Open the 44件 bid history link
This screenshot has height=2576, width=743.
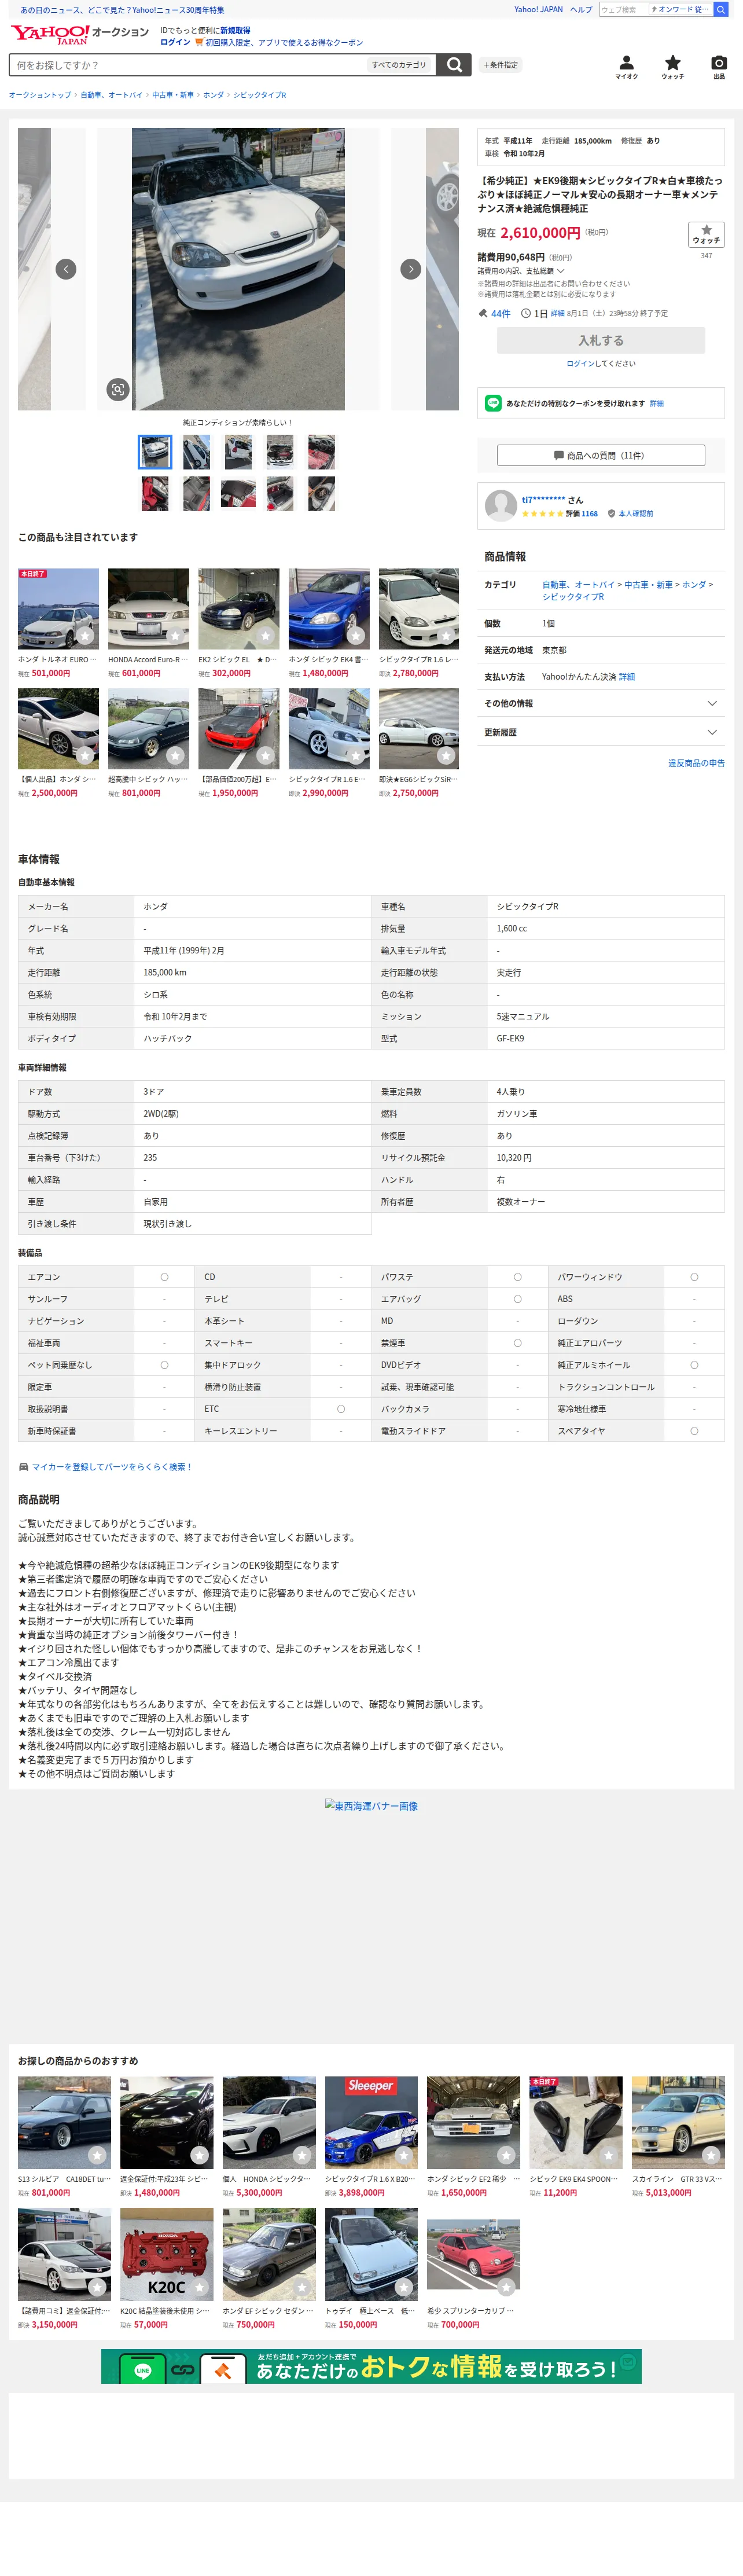click(501, 313)
